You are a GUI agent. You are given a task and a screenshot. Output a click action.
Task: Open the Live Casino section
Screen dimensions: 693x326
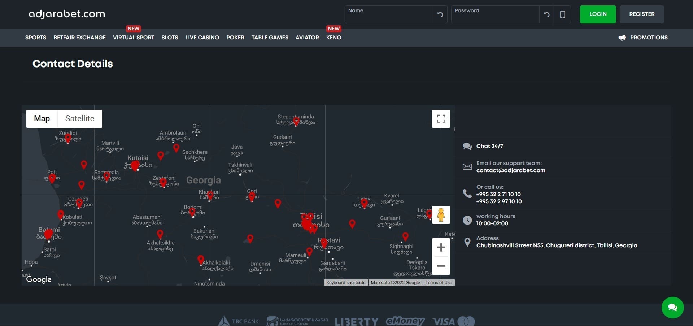coord(202,38)
